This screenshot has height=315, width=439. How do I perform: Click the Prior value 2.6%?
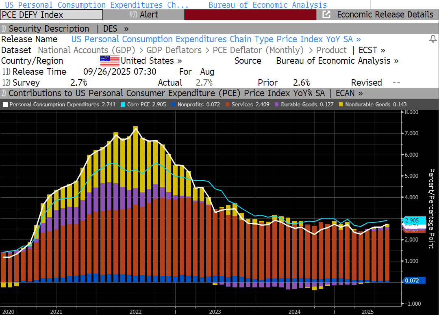tap(302, 82)
